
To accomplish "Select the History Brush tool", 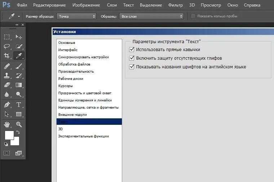I will pos(18,76).
